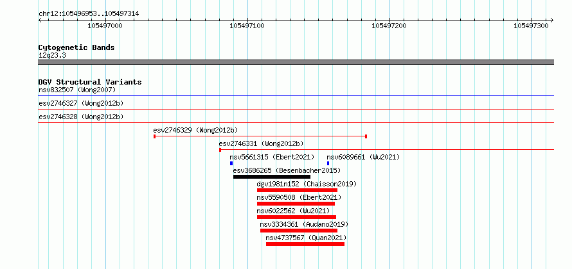Screen dimensions: 572x269
Task: Click the chr12:105496953..105497314 region label
Action: point(89,14)
